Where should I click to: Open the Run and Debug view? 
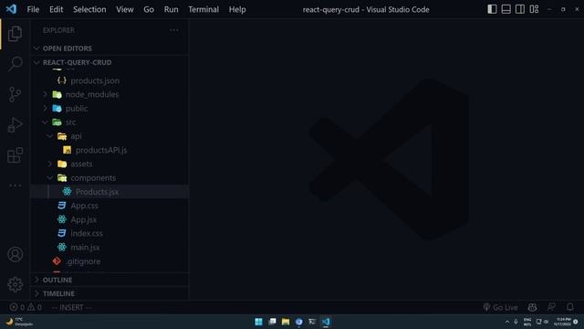(15, 125)
